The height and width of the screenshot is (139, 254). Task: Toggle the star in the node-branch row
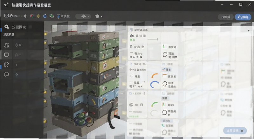pos(17,45)
